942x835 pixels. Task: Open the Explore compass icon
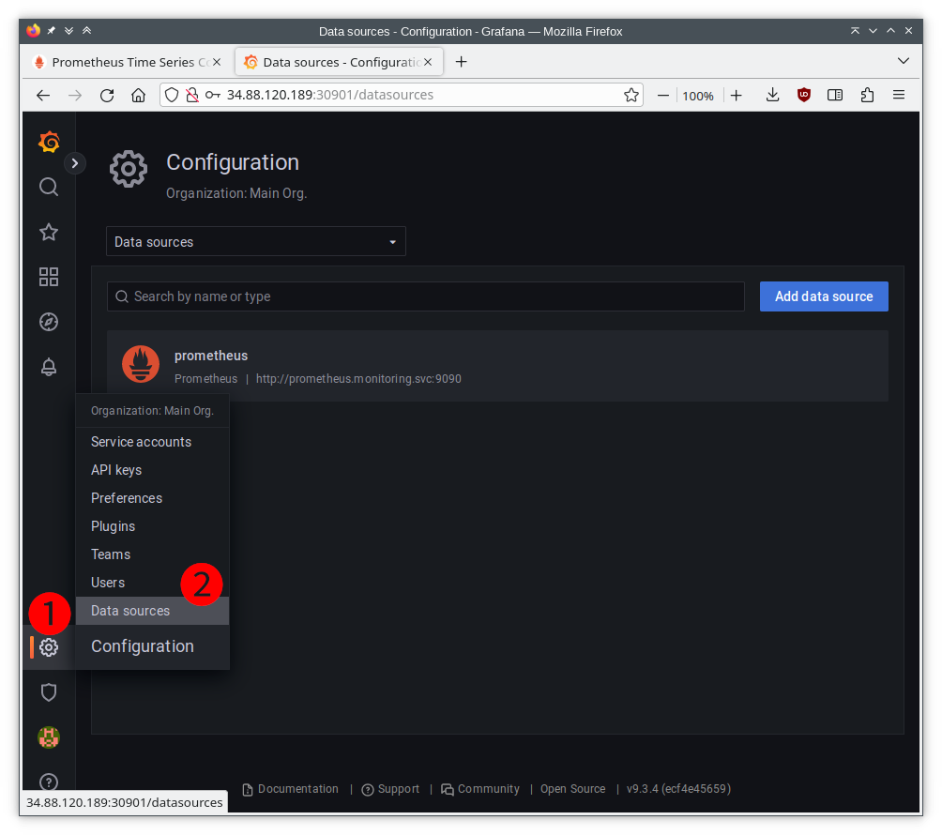point(49,322)
